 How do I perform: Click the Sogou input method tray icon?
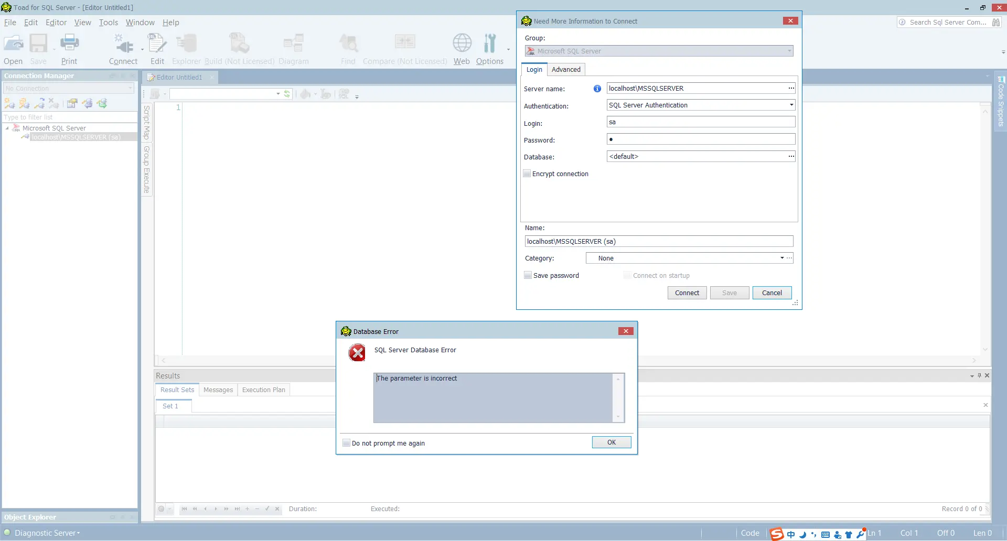(x=777, y=534)
